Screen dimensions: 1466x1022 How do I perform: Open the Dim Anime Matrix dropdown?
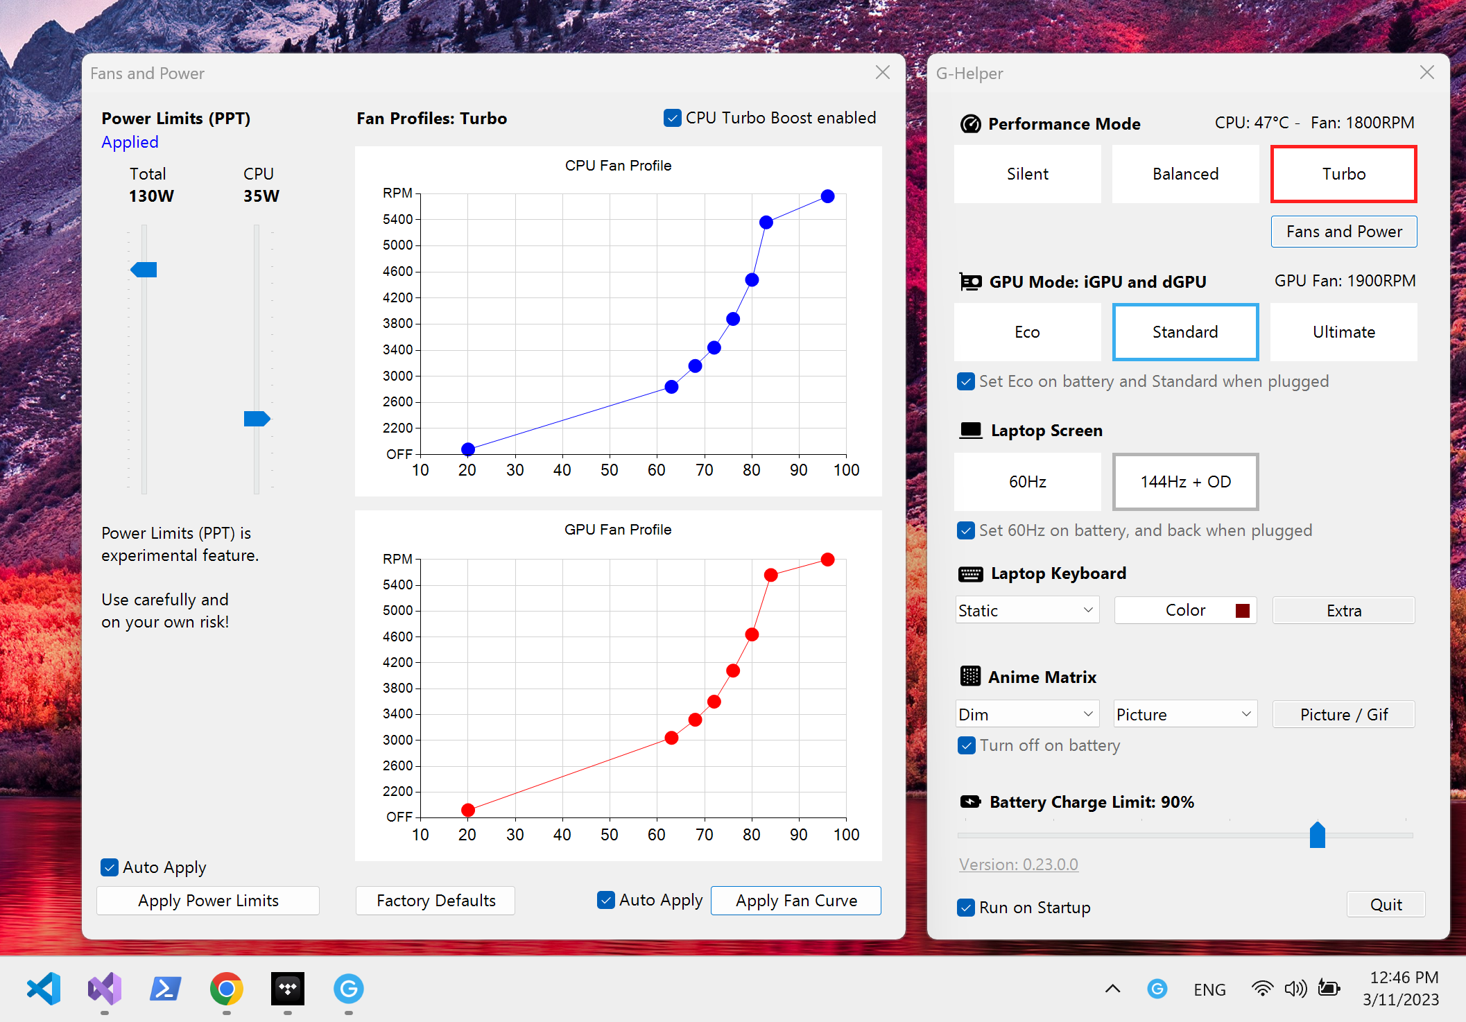(x=1027, y=714)
